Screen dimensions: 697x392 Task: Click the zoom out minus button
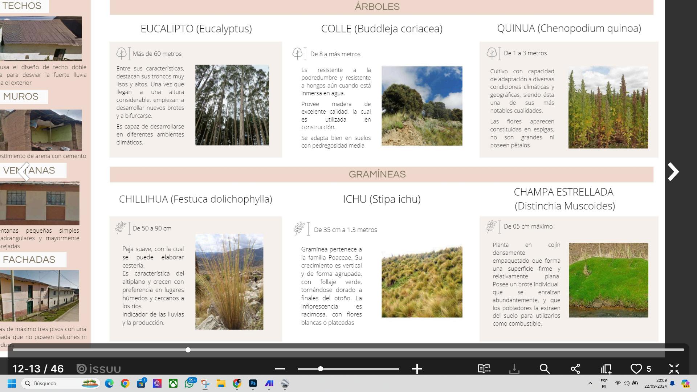(x=280, y=369)
